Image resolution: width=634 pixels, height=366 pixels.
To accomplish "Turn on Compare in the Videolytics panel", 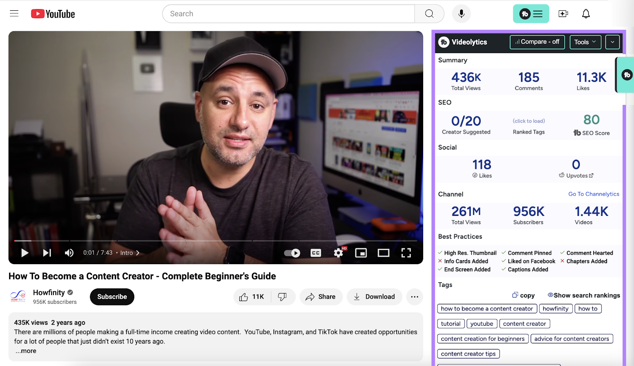I will (537, 42).
